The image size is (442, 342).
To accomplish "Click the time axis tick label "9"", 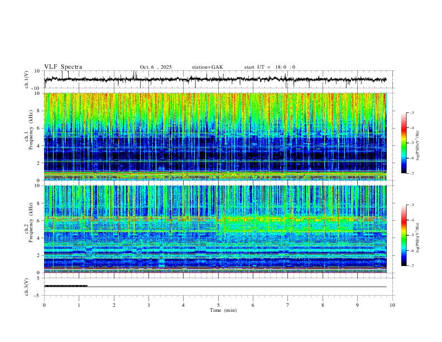I will pos(357,305).
